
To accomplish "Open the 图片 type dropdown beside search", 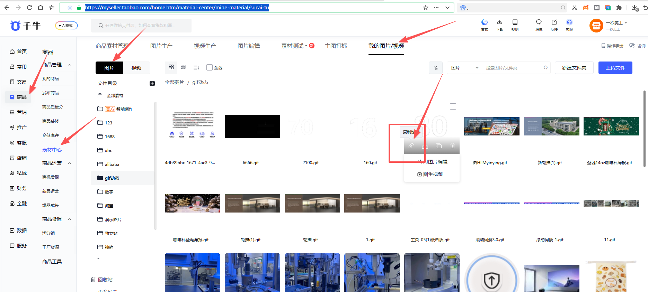I will coord(464,68).
